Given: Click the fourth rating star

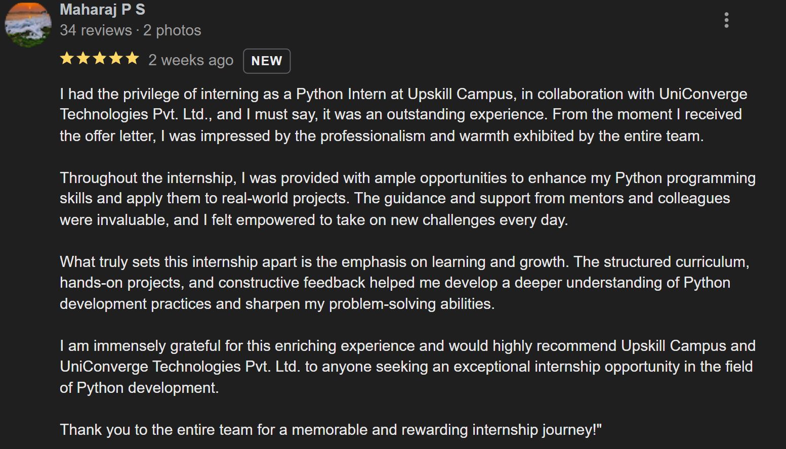Looking at the screenshot, I should click(116, 59).
